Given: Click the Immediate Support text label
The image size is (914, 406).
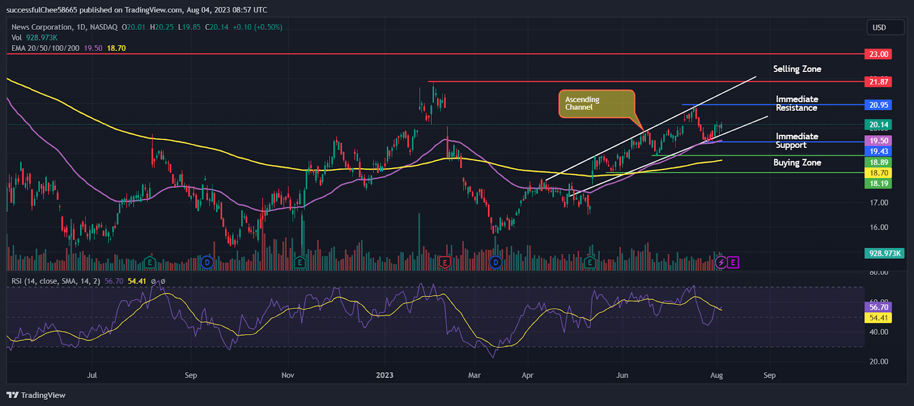Looking at the screenshot, I should [x=797, y=140].
